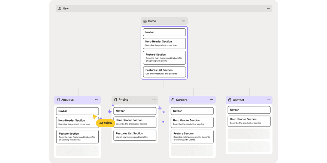Select the Navbar block in Contact
Image resolution: width=327 pixels, height=163 pixels.
(249, 110)
